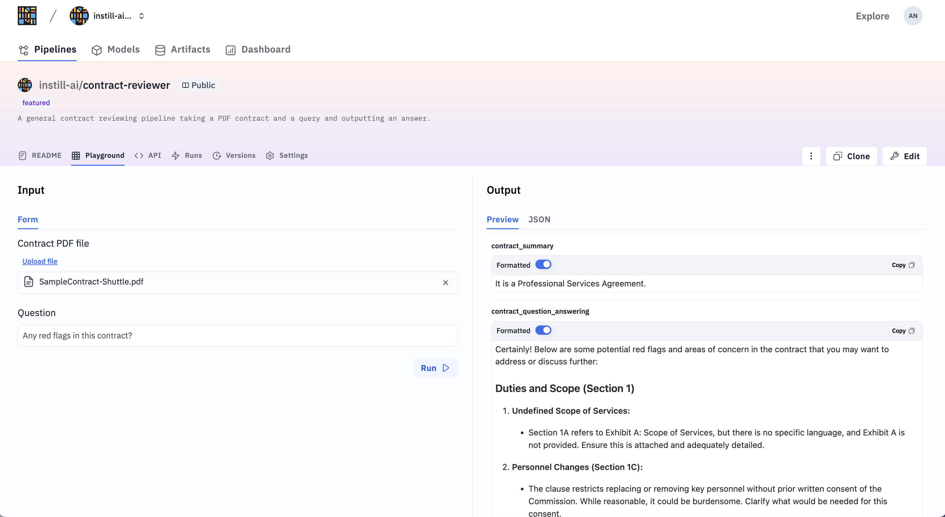Click the copy icon for contract_summary
This screenshot has height=517, width=945.
pyautogui.click(x=911, y=265)
